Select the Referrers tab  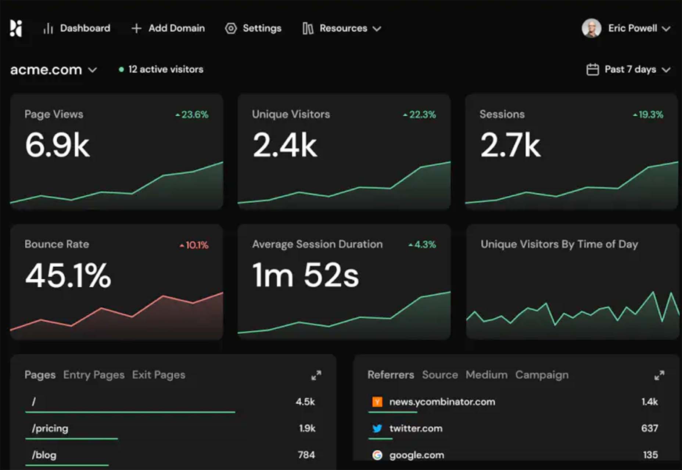pos(391,375)
